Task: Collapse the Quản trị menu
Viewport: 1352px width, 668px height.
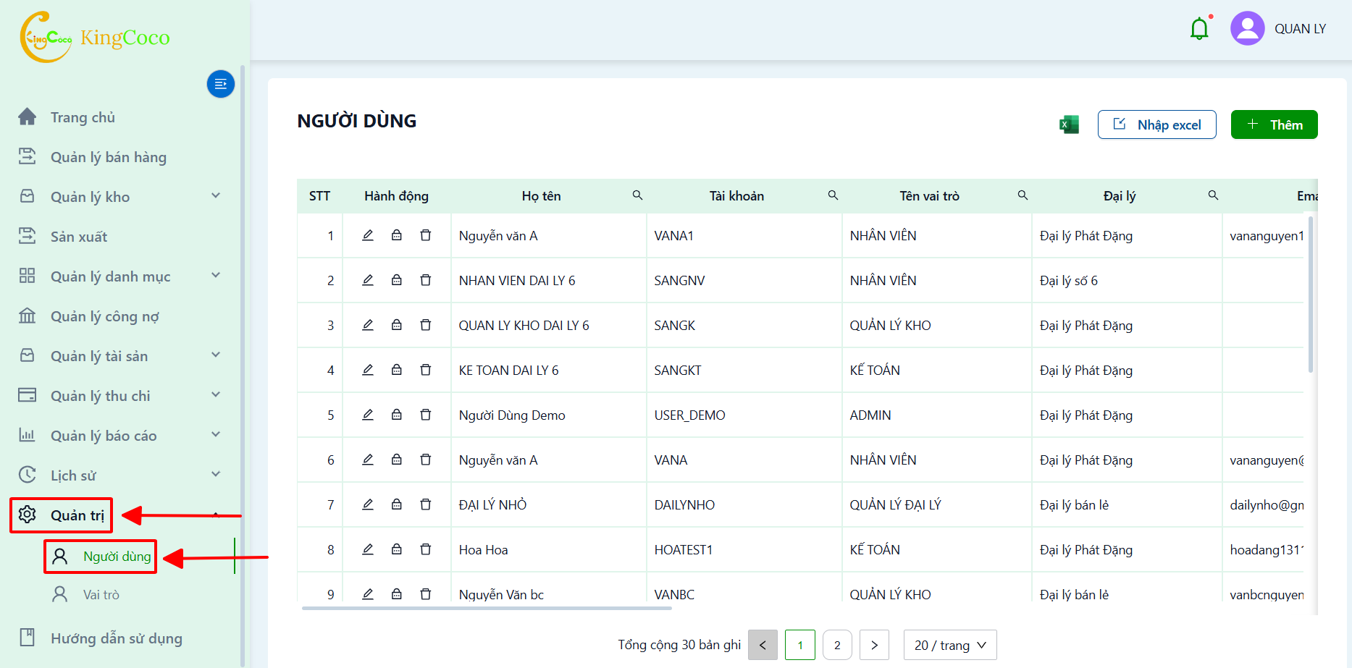Action: click(215, 515)
